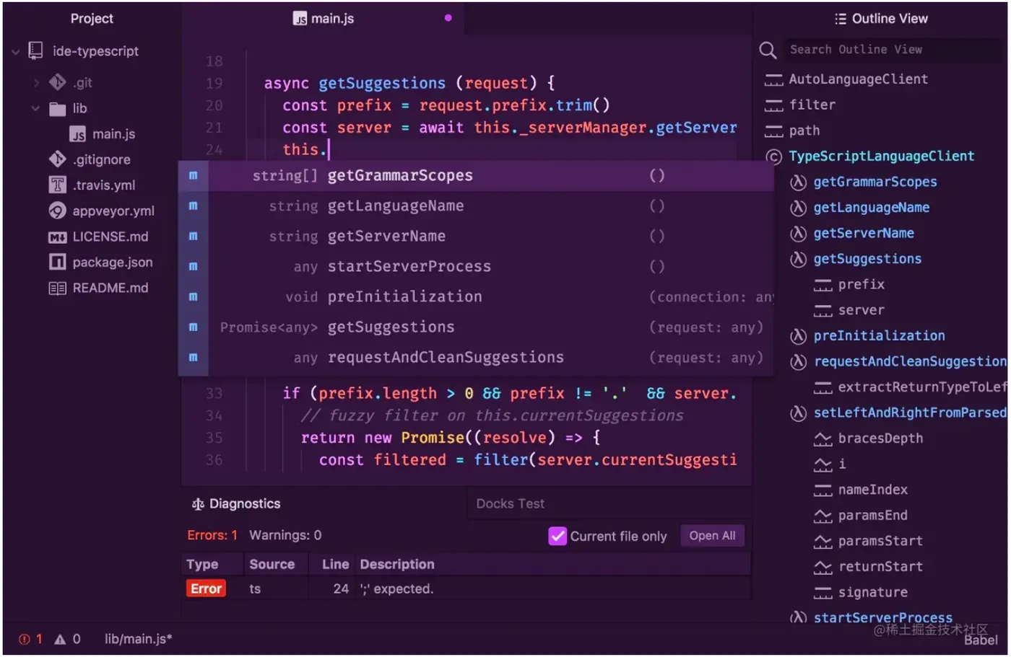Click the "Errors: 1" count in Diagnostics

[212, 536]
